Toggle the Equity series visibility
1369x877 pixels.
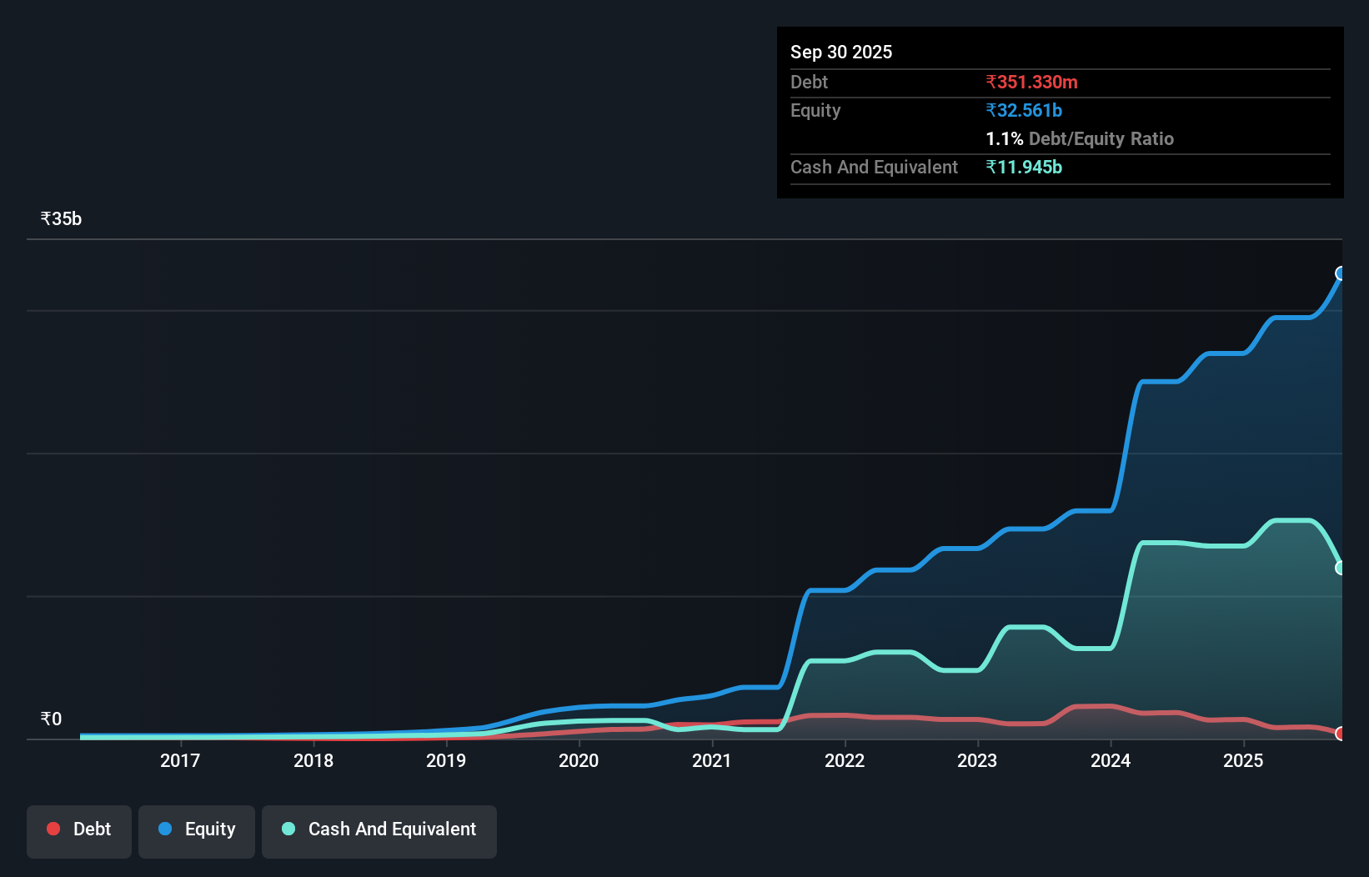click(196, 829)
